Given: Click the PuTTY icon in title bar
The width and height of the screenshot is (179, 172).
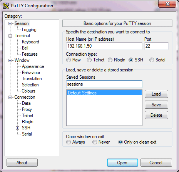Looking at the screenshot, I should (x=6, y=6).
